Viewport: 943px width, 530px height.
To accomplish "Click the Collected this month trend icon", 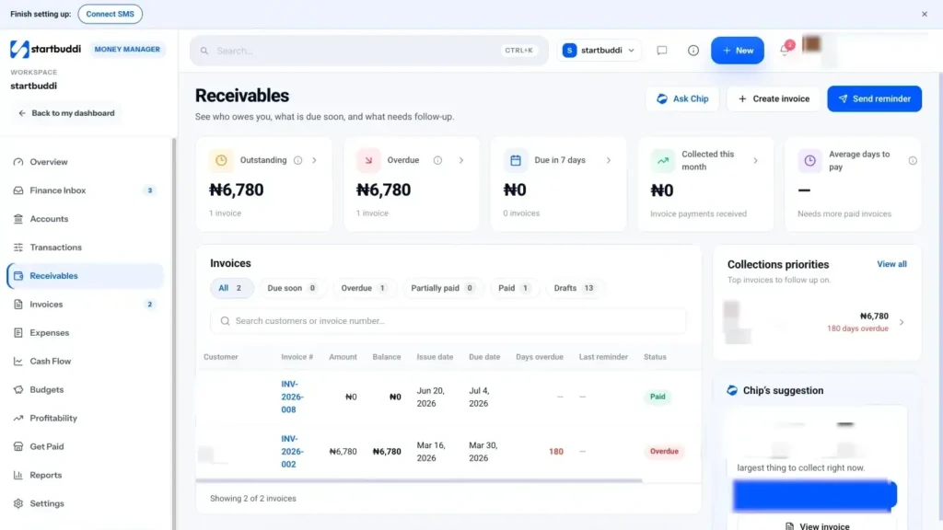I will point(663,160).
